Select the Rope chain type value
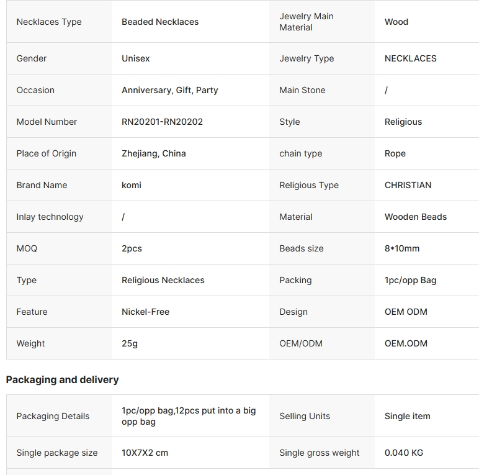The width and height of the screenshot is (479, 475). coord(395,153)
